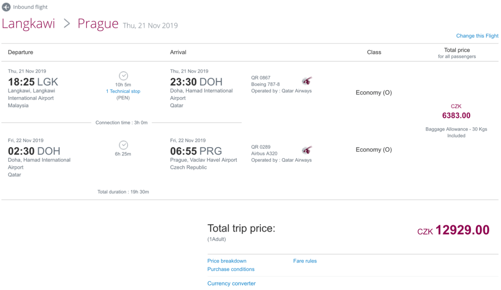This screenshot has width=501, height=290.
Task: Click the Departure column header
Action: [x=20, y=52]
